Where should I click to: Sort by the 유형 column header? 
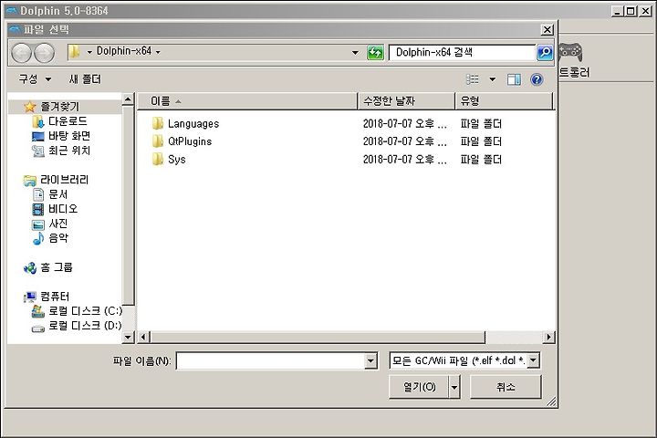tap(504, 101)
